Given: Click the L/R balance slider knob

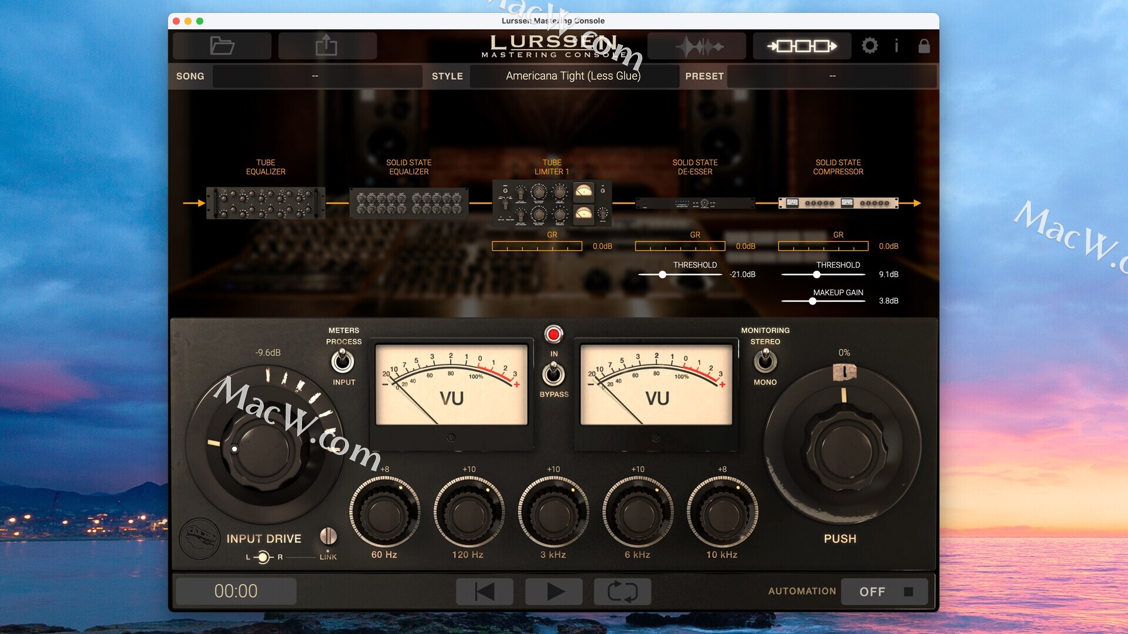Looking at the screenshot, I should click(x=263, y=557).
